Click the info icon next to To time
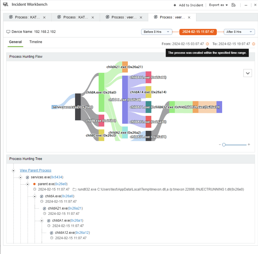This screenshot has height=254, width=258. click(254, 44)
